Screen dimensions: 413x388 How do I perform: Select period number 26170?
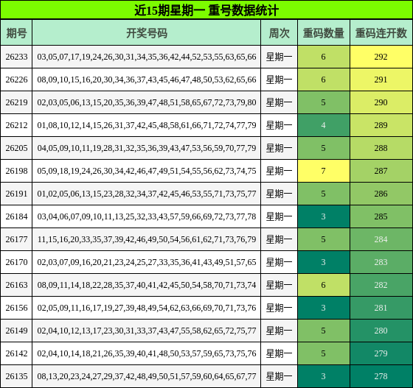click(x=16, y=262)
